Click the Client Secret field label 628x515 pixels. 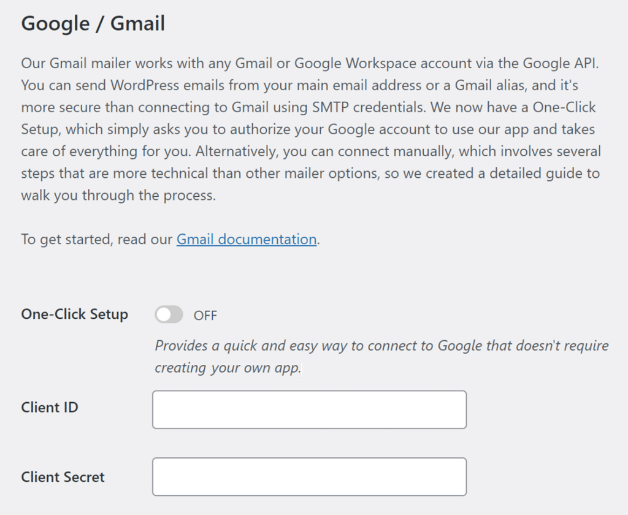pos(63,477)
